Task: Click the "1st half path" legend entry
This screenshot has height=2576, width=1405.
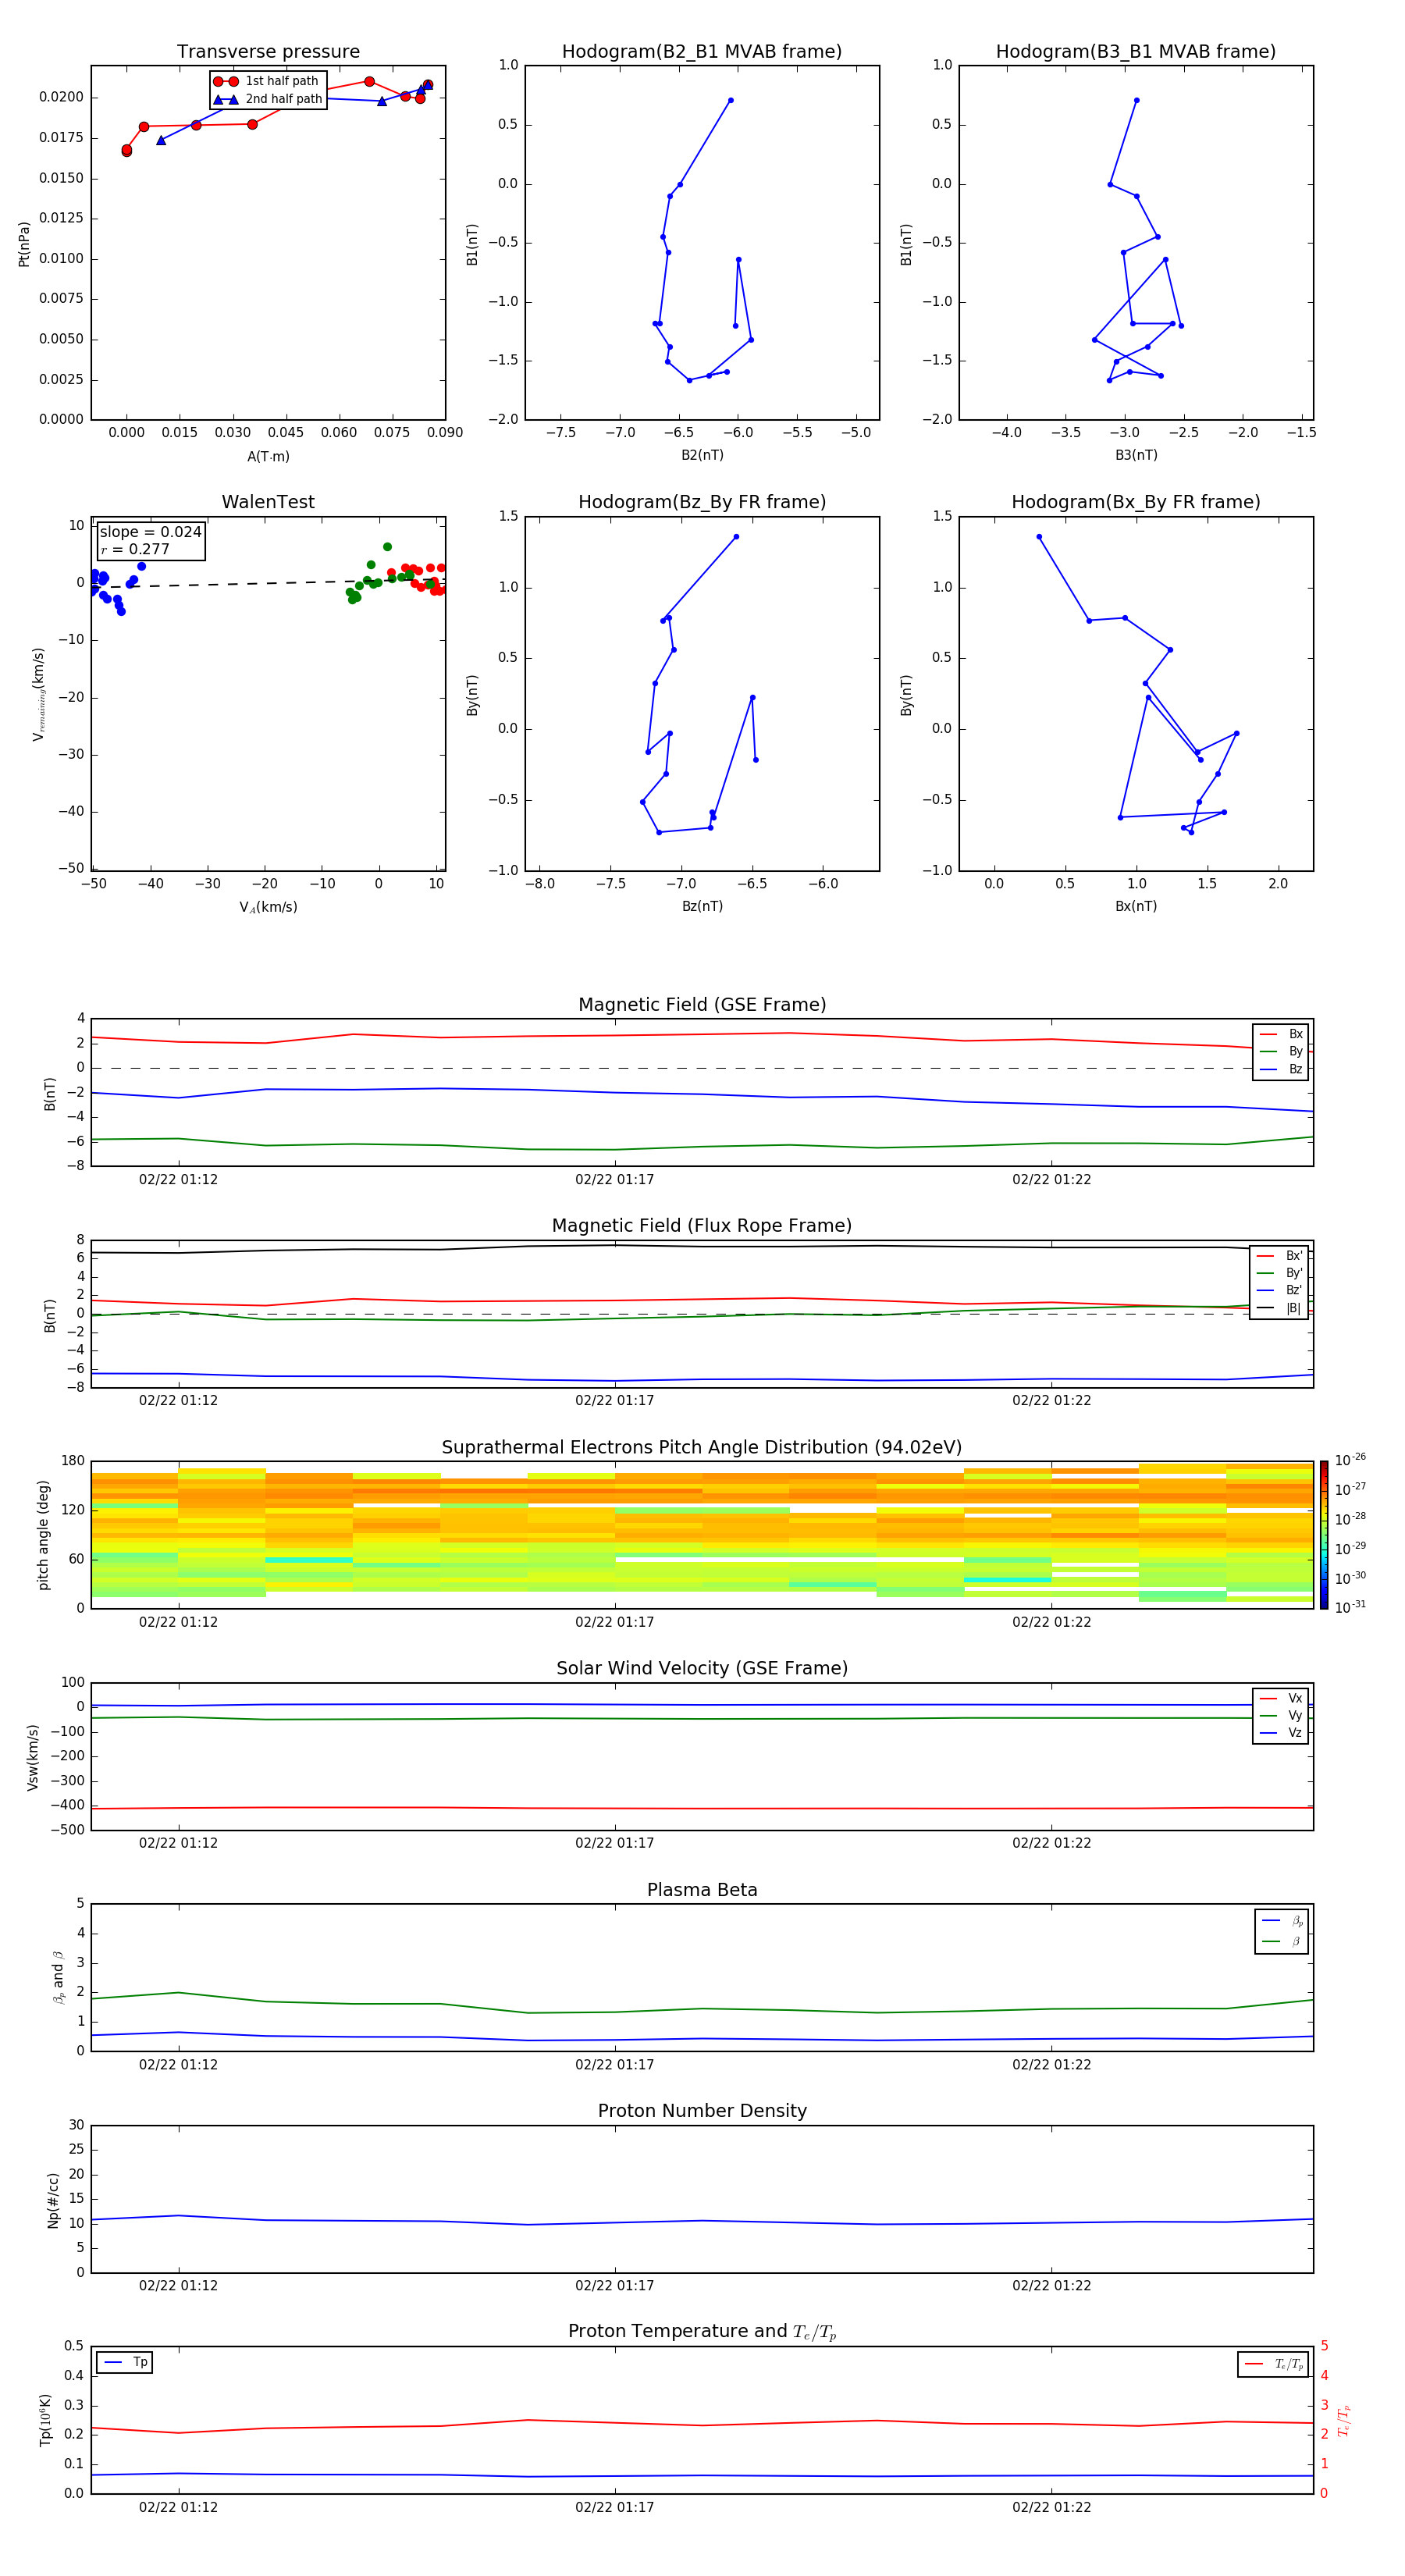Action: click(x=267, y=81)
